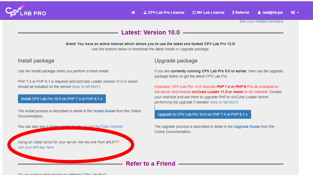Select text Using an install script for your server

click(68, 142)
